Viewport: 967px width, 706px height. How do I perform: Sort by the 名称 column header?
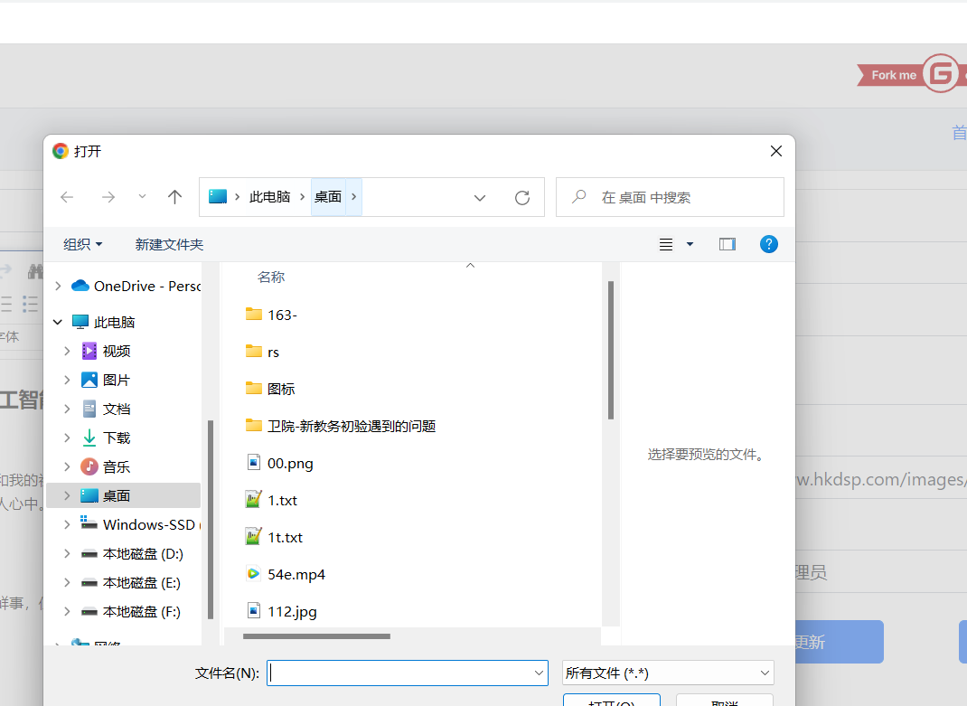tap(271, 278)
